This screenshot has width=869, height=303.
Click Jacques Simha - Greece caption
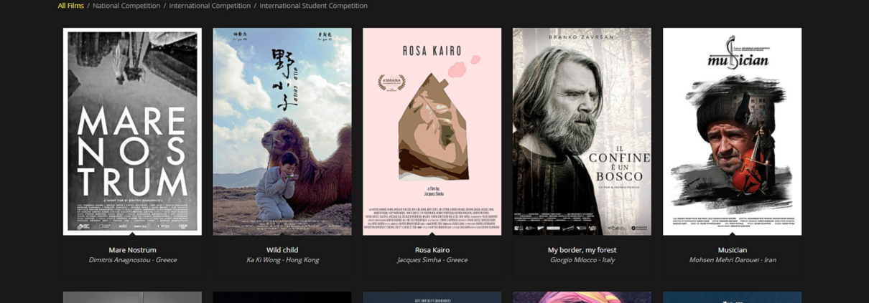point(432,260)
